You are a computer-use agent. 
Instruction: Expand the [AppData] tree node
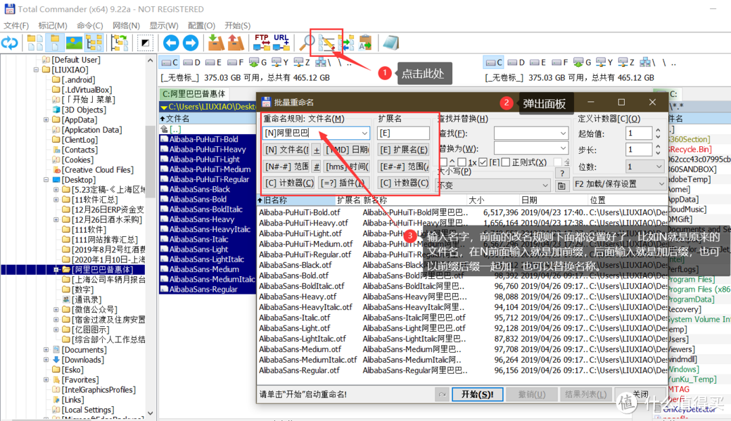point(46,120)
